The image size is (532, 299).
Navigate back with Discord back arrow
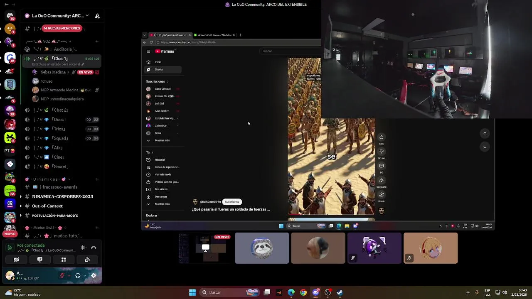click(x=6, y=4)
